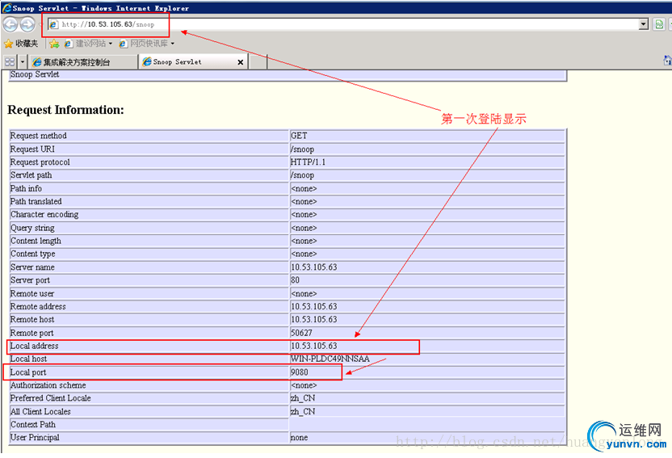Open the Favorites star button
Screen dimensions: 672x458
click(x=20, y=44)
